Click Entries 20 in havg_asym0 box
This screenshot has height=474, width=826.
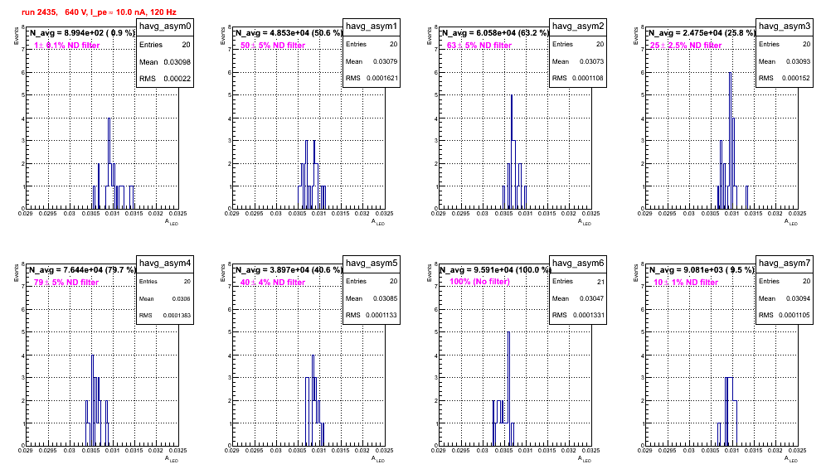click(x=165, y=45)
